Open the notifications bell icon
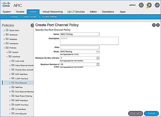The image size is (161, 117). [149, 5]
